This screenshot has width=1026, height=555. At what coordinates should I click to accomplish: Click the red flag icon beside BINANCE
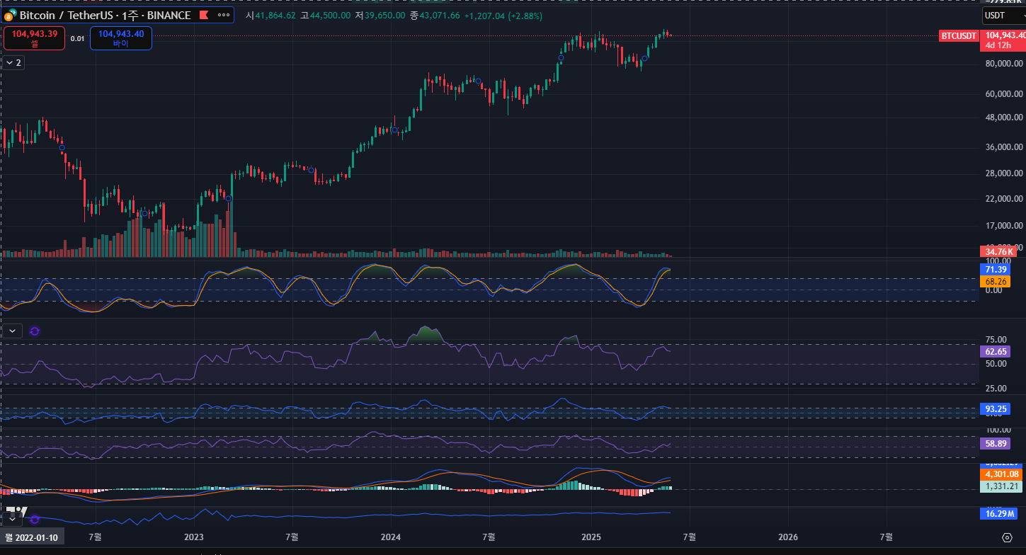click(203, 15)
